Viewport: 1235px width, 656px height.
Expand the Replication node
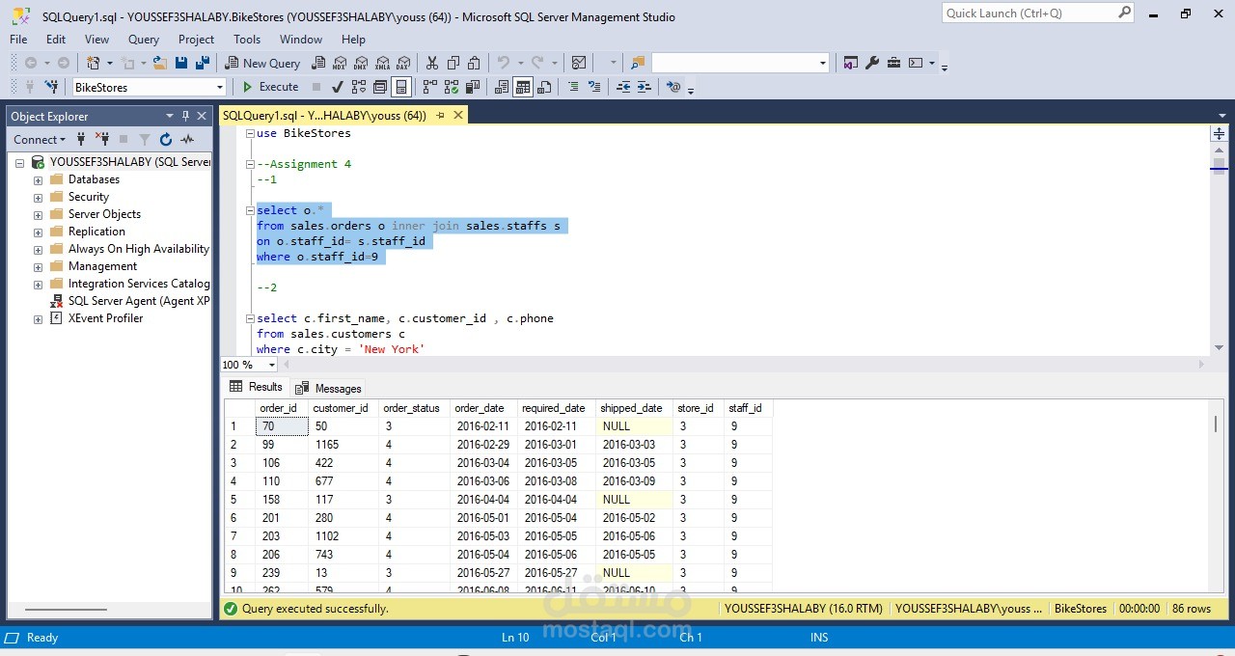tap(39, 232)
